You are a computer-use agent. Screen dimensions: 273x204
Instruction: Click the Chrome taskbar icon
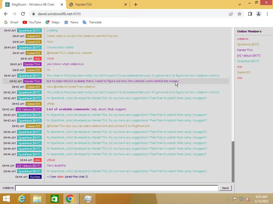click(70, 199)
